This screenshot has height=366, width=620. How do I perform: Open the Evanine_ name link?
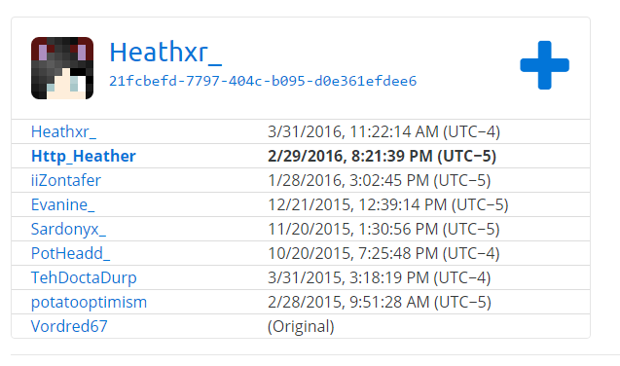coord(62,204)
